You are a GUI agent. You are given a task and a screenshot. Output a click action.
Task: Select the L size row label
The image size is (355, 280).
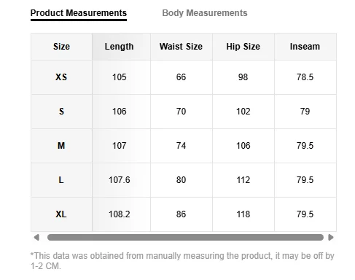coord(61,180)
